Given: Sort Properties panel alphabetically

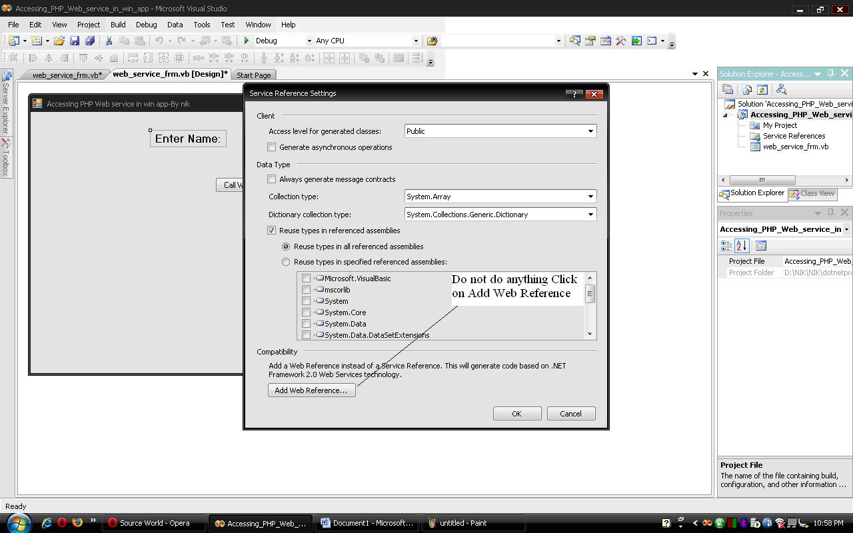Looking at the screenshot, I should pyautogui.click(x=742, y=246).
